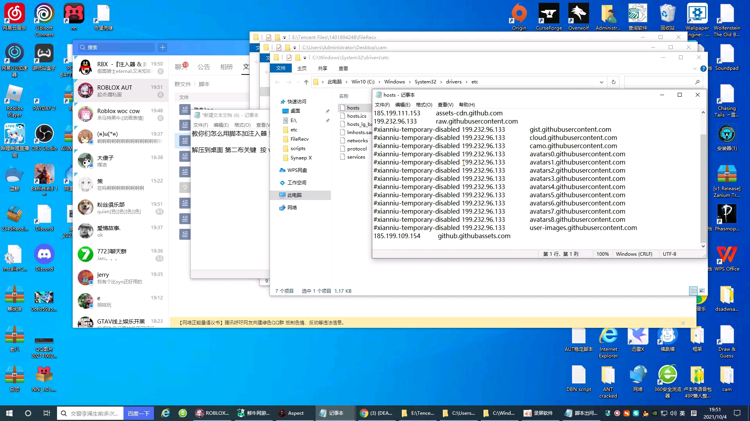This screenshot has height=421, width=750.
Task: Click the chevron after drivers in the breadcrumb
Action: click(x=466, y=82)
